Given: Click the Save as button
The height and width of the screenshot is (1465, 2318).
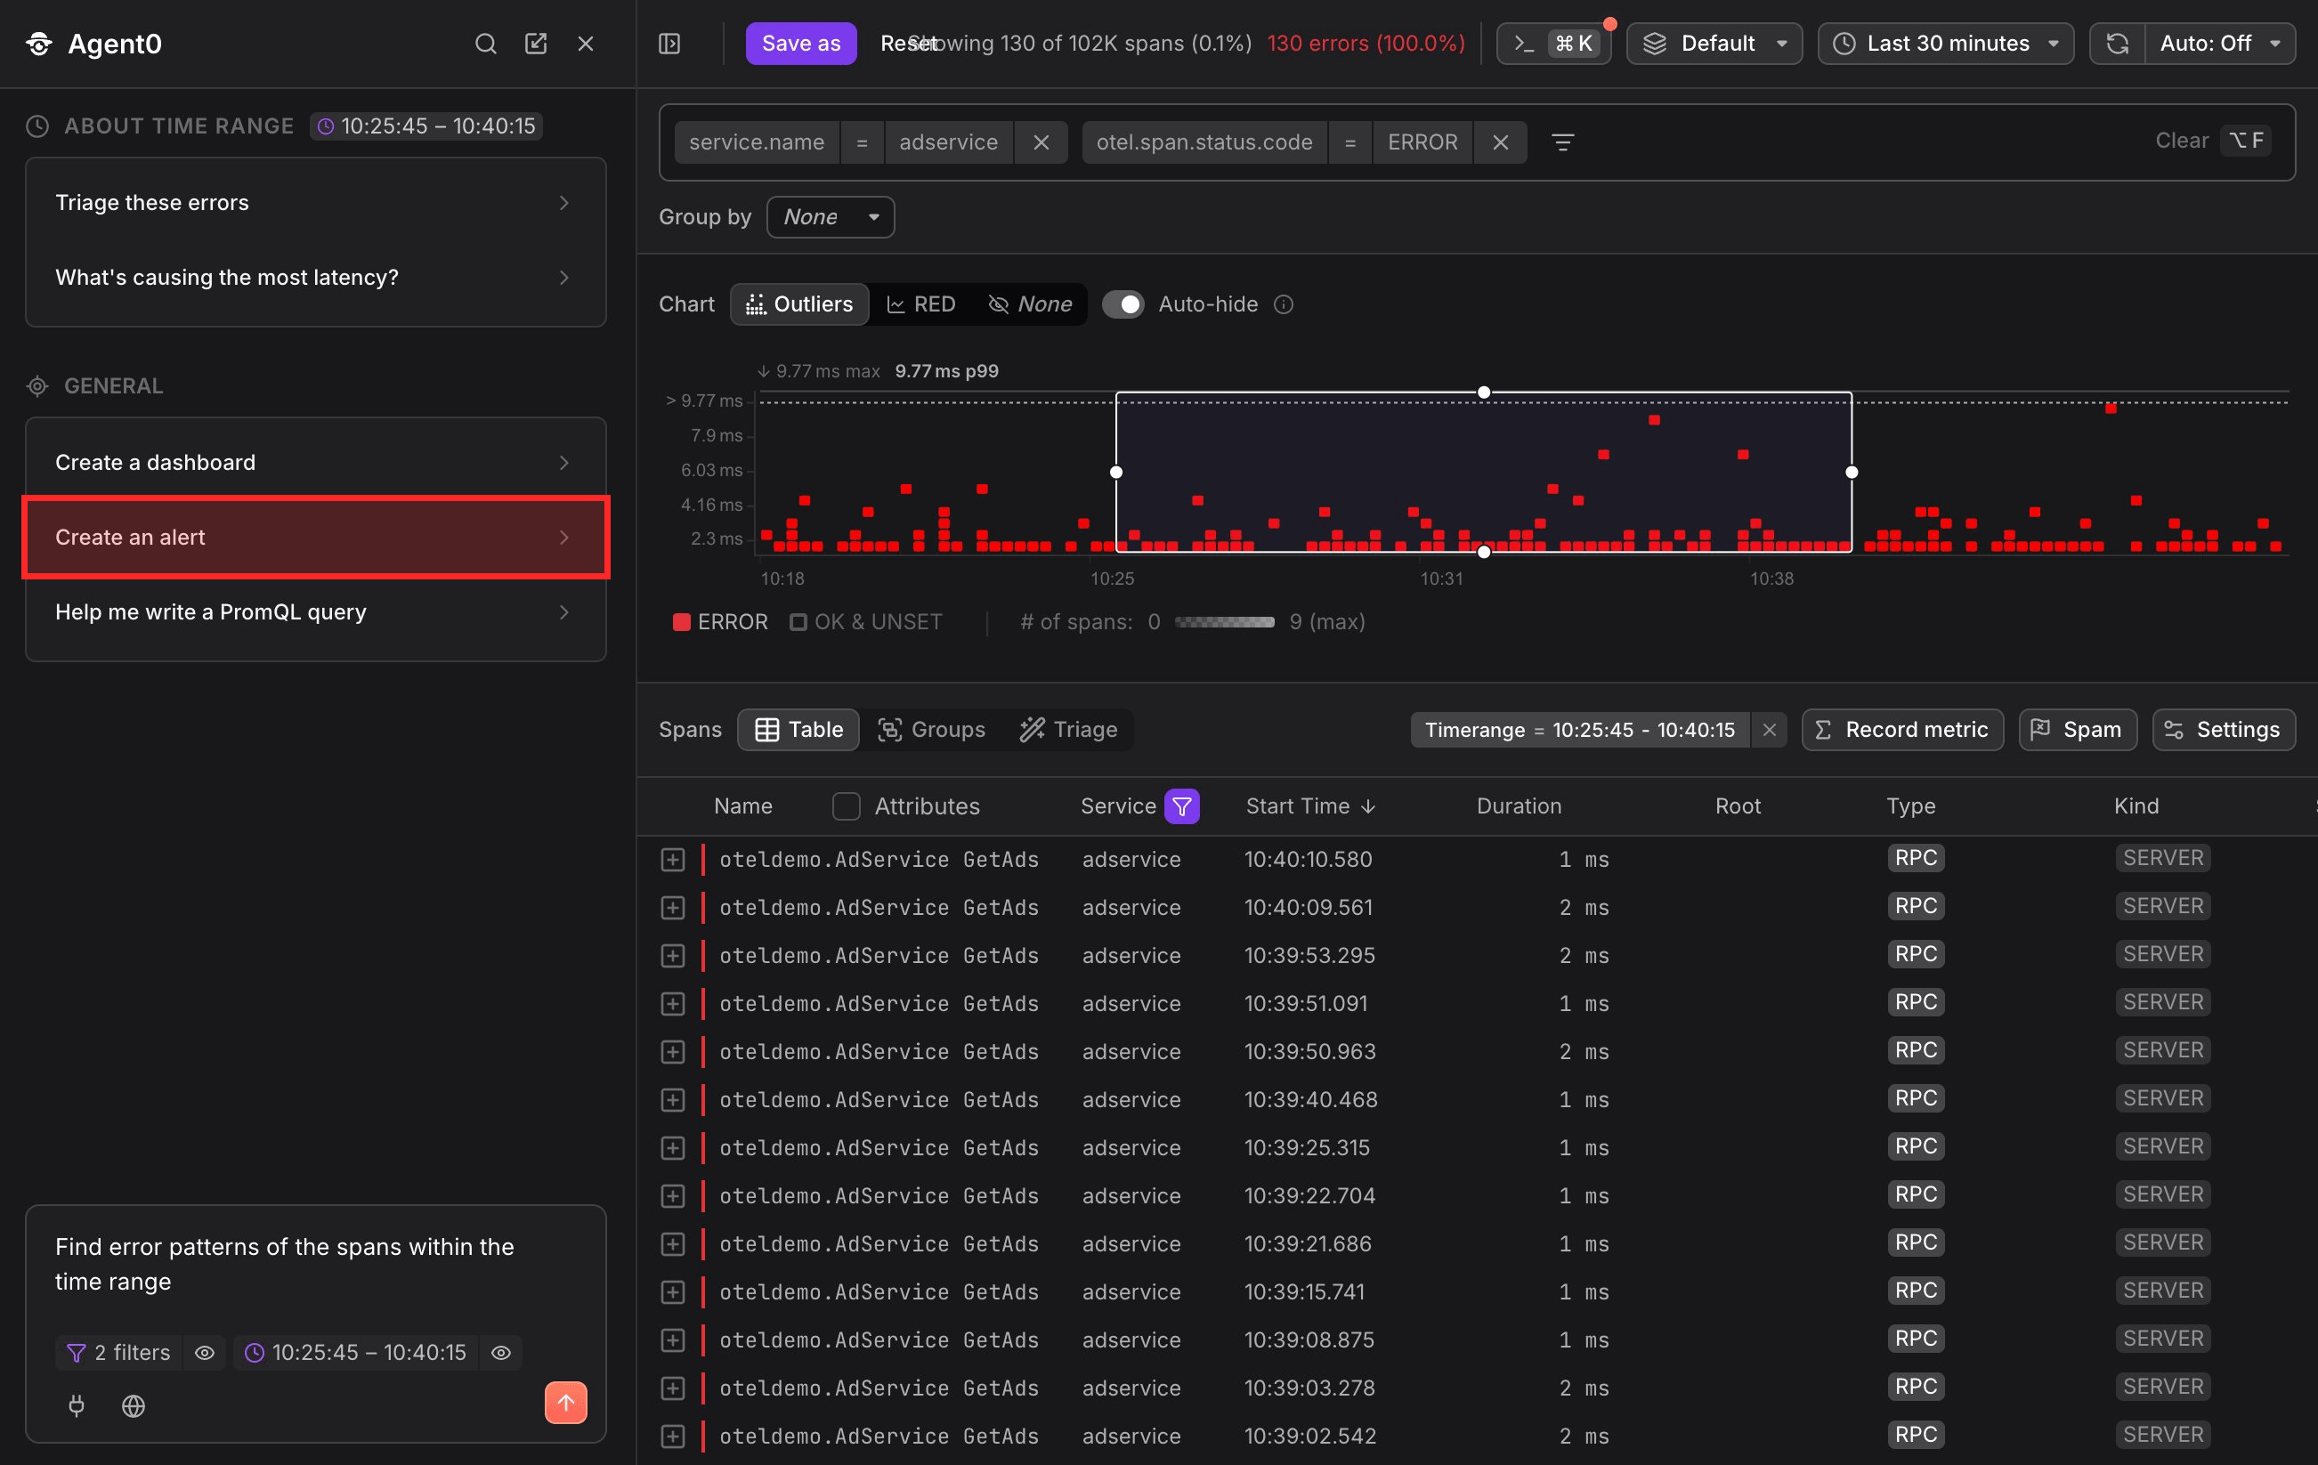Looking at the screenshot, I should point(801,44).
